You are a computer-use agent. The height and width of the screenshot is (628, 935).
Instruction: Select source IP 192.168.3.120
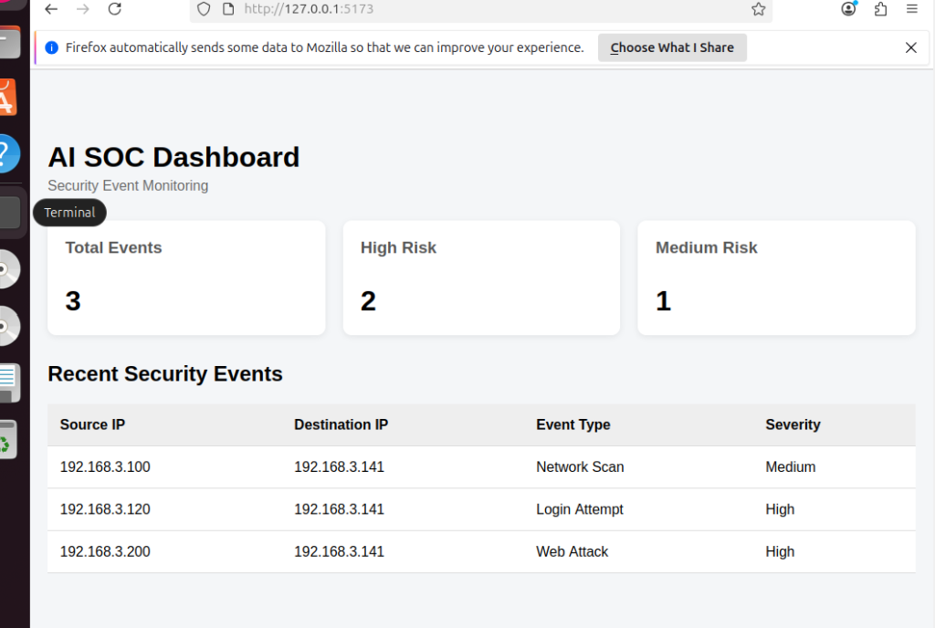pos(105,509)
